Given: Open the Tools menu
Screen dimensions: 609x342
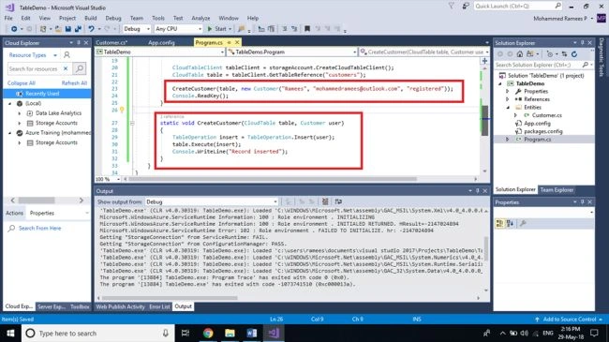Looking at the screenshot, I should click(158, 18).
